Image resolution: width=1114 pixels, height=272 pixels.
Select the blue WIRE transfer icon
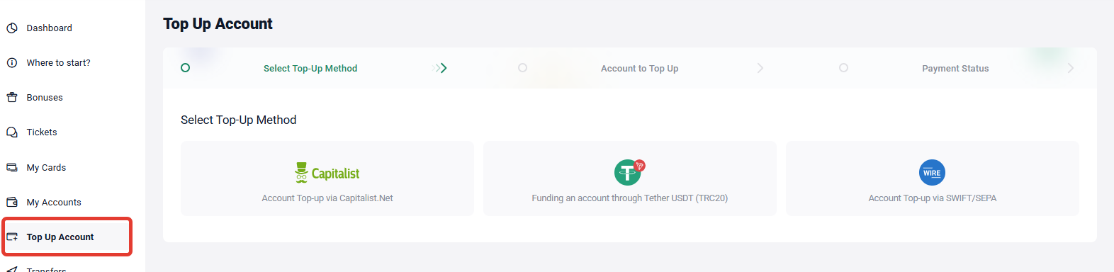pos(932,173)
